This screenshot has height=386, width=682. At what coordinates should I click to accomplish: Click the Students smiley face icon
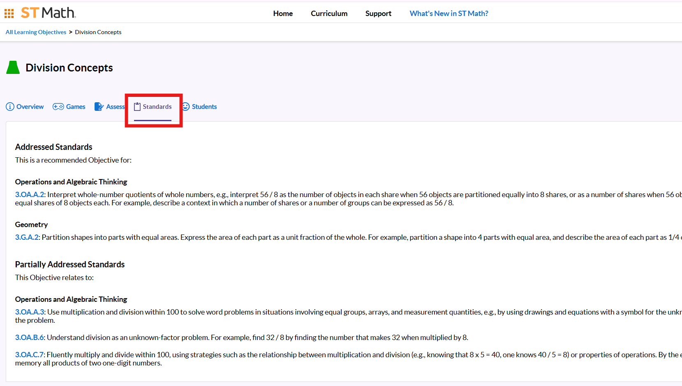click(x=186, y=107)
